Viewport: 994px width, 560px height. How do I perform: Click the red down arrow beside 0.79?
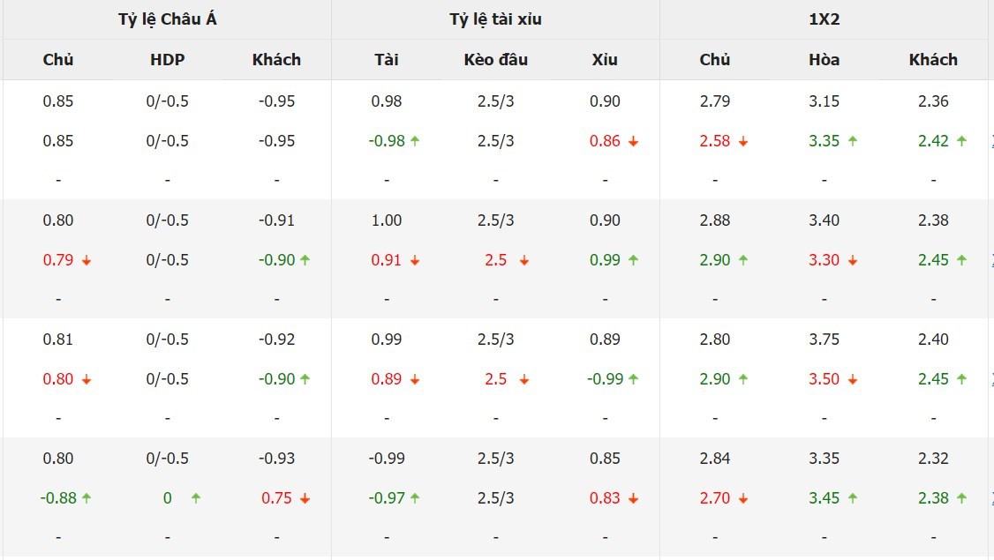87,260
